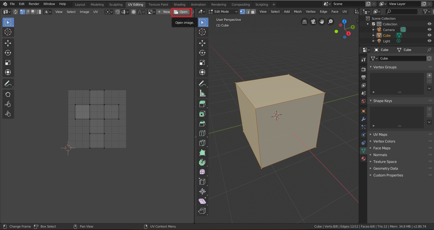
Task: Click the zoom magnifier viewport gizmo
Action: (x=331, y=22)
